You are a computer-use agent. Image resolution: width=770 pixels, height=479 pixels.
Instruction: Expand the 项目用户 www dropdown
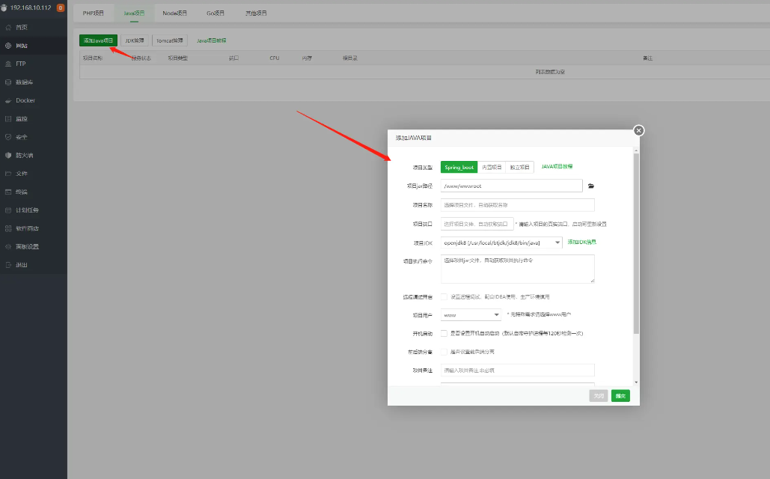click(x=471, y=315)
